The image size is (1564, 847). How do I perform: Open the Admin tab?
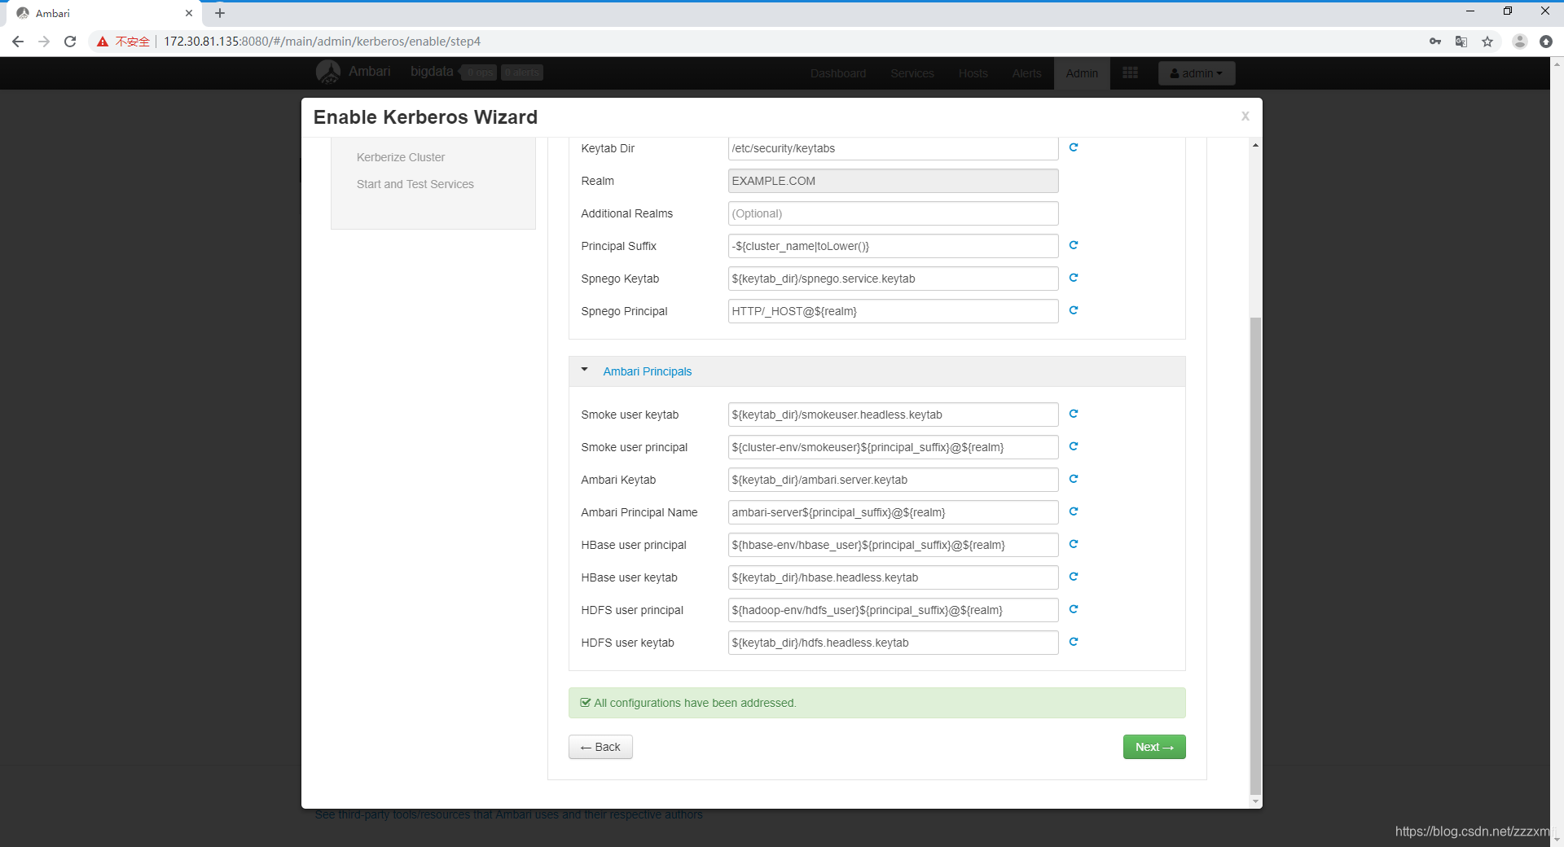(1082, 73)
